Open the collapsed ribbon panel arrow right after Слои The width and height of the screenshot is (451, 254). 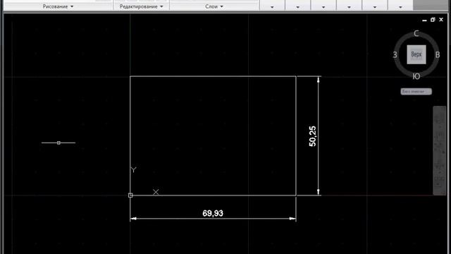tap(272, 7)
